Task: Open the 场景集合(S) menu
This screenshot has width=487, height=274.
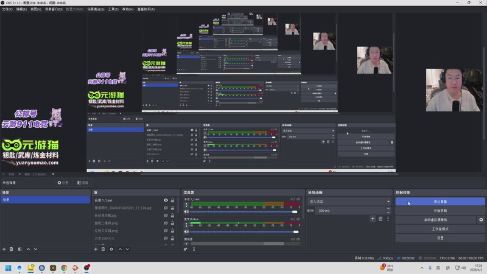Action: 96,9
